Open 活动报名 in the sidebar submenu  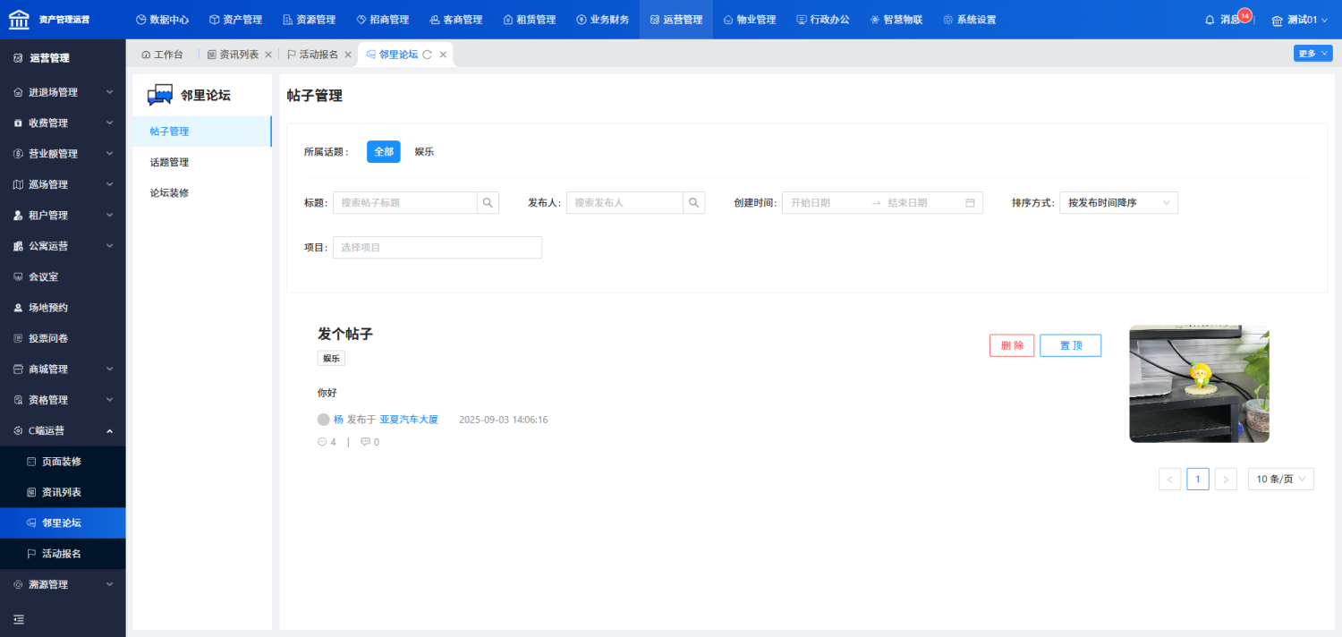[x=63, y=554]
